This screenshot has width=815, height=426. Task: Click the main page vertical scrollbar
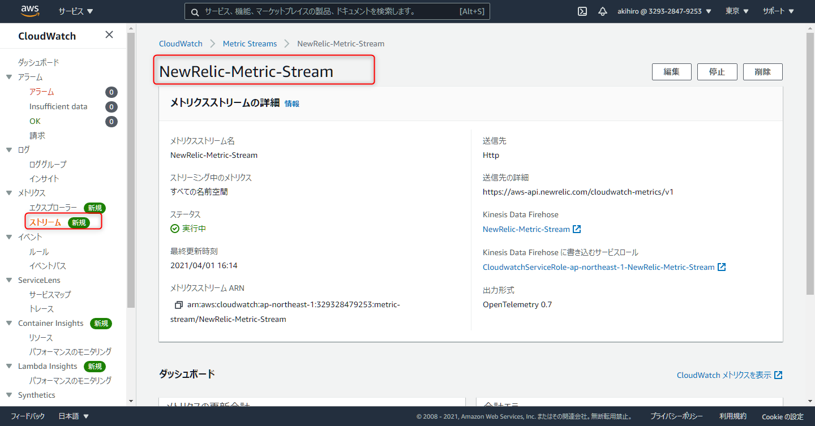(810, 163)
